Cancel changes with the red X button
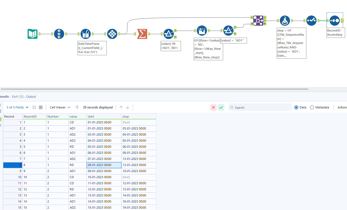The height and width of the screenshot is (210, 347). coord(213,107)
